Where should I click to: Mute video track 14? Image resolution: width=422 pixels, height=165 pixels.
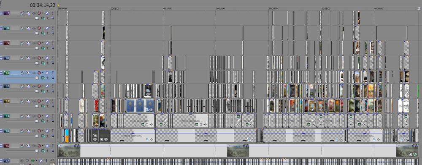click(47, 116)
